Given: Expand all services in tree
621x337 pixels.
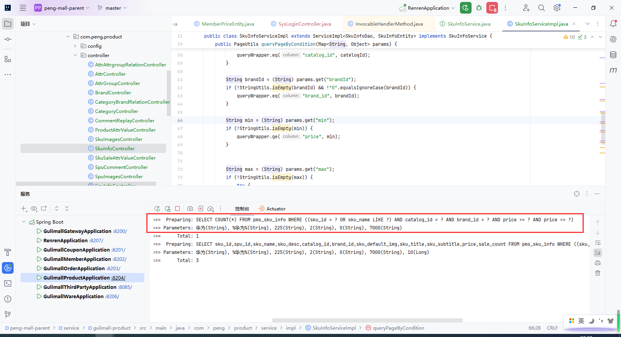Looking at the screenshot, I should (x=57, y=208).
